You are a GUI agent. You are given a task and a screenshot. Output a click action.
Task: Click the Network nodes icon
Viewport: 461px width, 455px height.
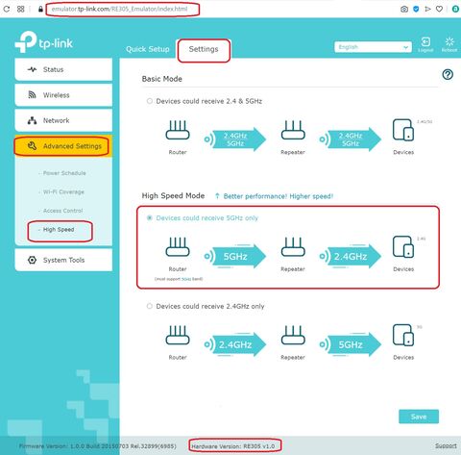tap(32, 120)
